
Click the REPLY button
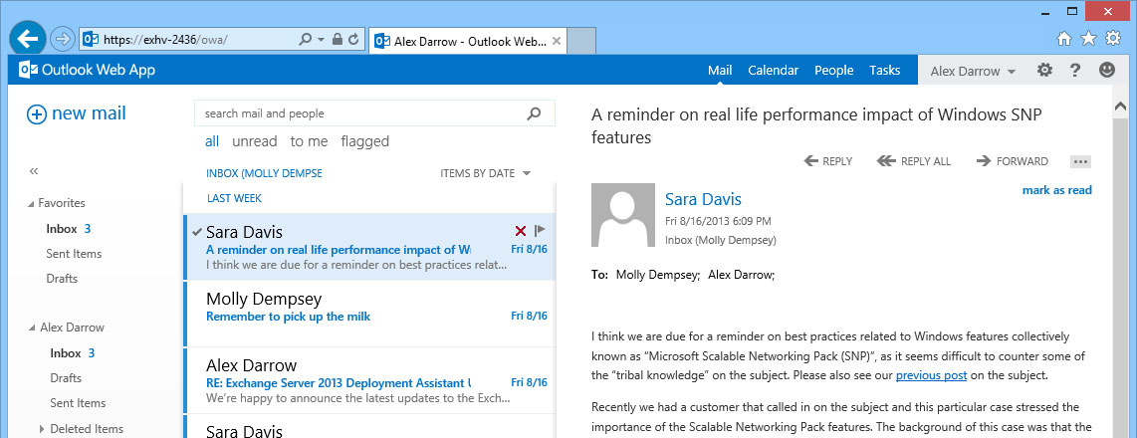(828, 161)
